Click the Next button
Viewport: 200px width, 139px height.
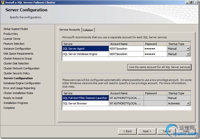(147, 131)
